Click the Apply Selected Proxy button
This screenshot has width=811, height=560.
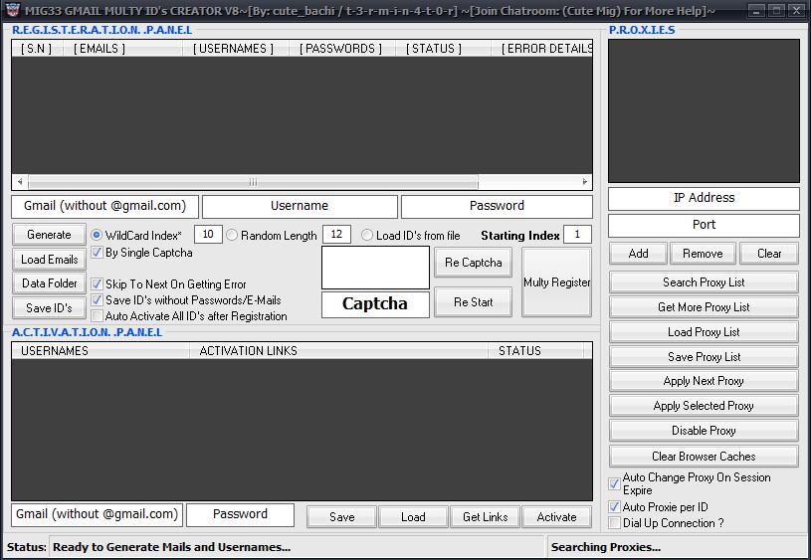pos(704,406)
